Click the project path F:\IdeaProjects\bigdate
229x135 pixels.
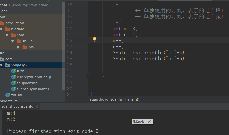pos(28,5)
